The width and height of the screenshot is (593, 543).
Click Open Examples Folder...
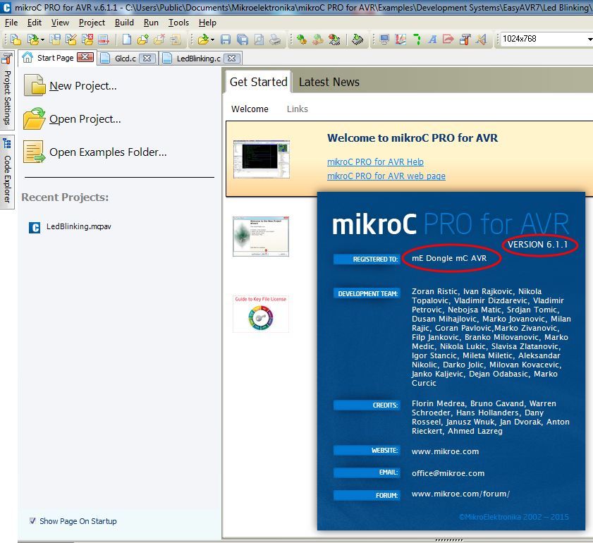coord(94,152)
